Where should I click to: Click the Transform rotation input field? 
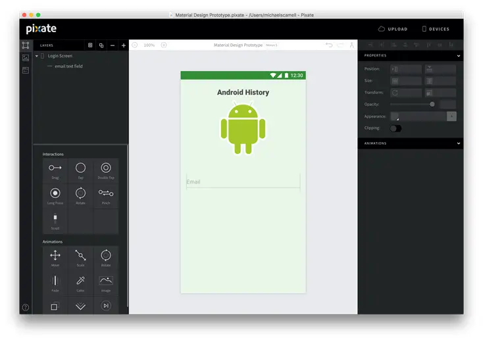(406, 93)
